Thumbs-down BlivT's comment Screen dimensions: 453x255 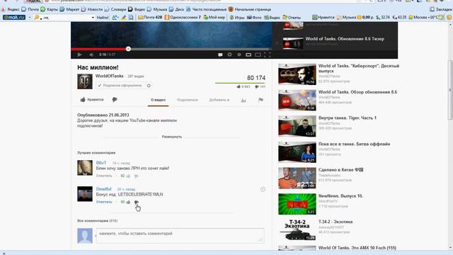pos(137,176)
